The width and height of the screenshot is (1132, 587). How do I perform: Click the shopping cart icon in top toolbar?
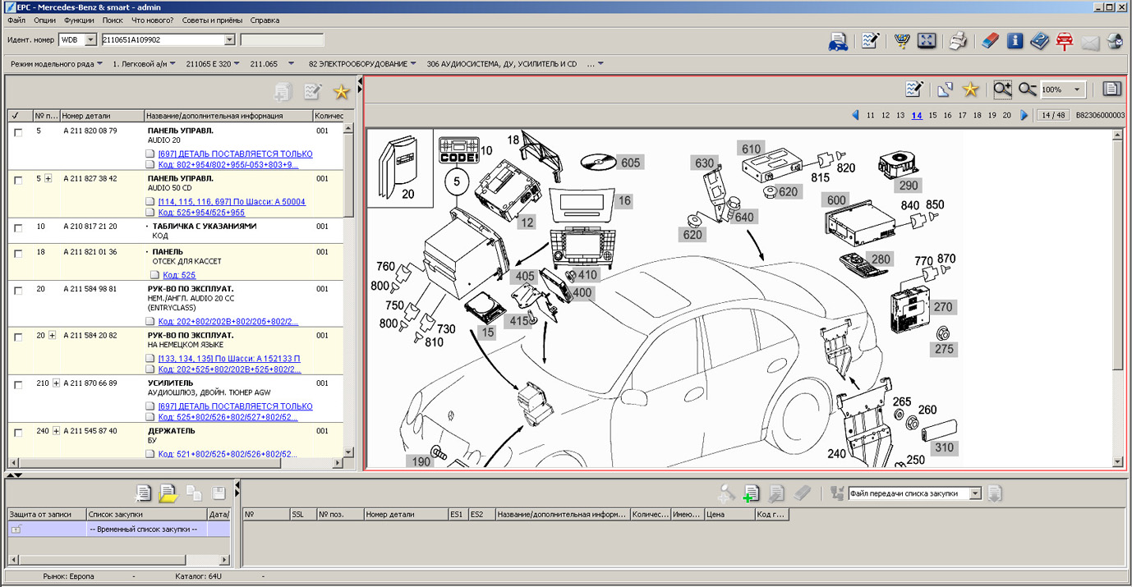(x=902, y=41)
